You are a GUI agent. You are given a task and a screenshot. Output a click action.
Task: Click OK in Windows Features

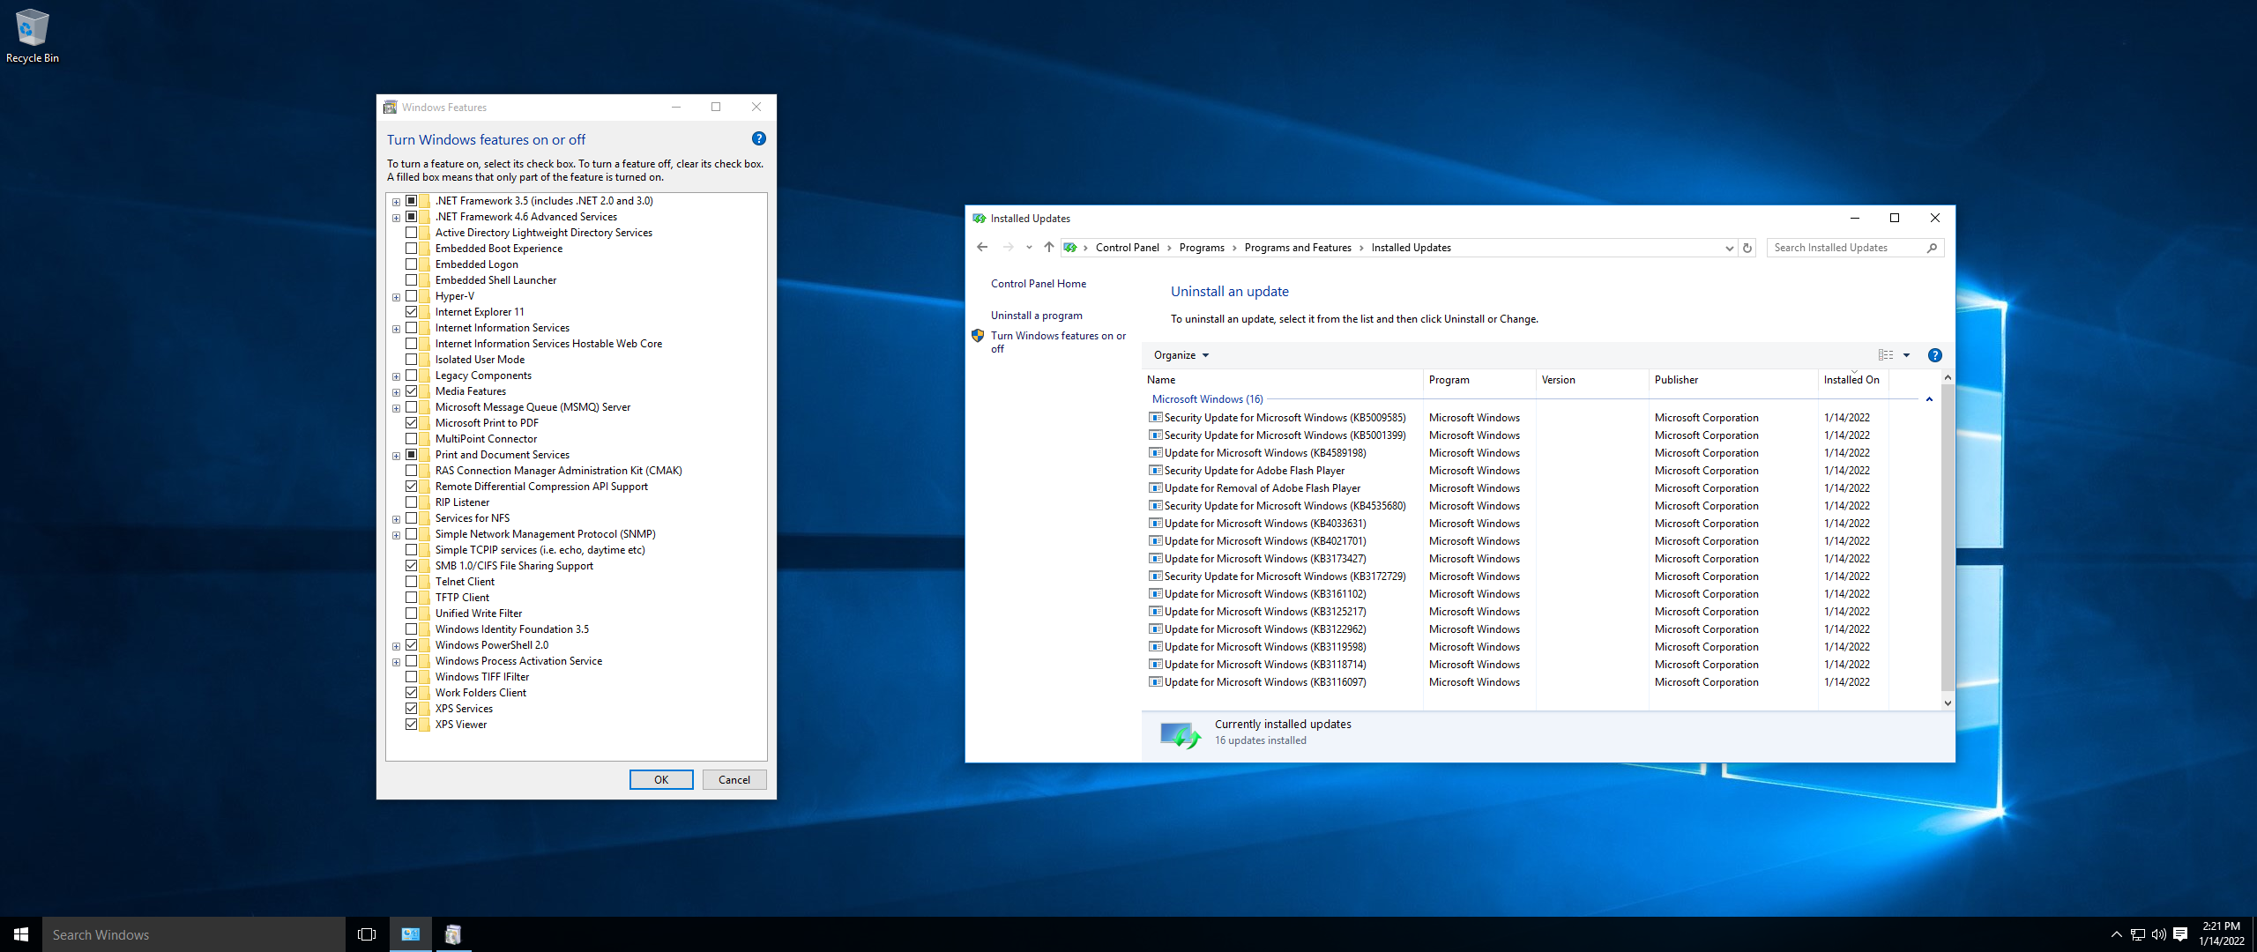click(x=661, y=780)
